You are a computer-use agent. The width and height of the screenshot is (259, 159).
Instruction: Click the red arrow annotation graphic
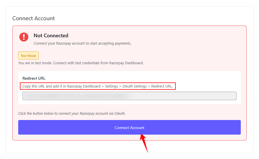(x=144, y=143)
